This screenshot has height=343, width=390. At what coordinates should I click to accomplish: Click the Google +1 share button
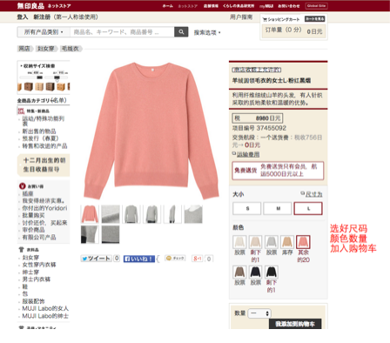(x=198, y=259)
